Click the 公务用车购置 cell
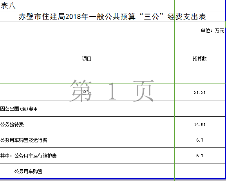Screen dimensions: 226x181 87,171
